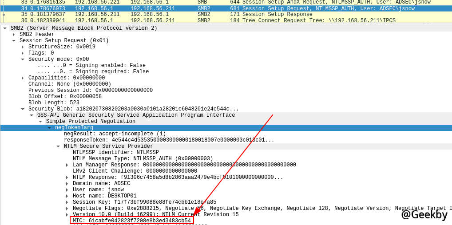452x225 pixels.
Task: Expand the Capabilities: 0x00000000 field
Action: (23, 78)
